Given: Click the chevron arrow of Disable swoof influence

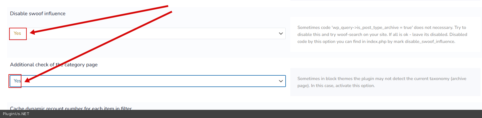Looking at the screenshot, I should click(281, 34).
